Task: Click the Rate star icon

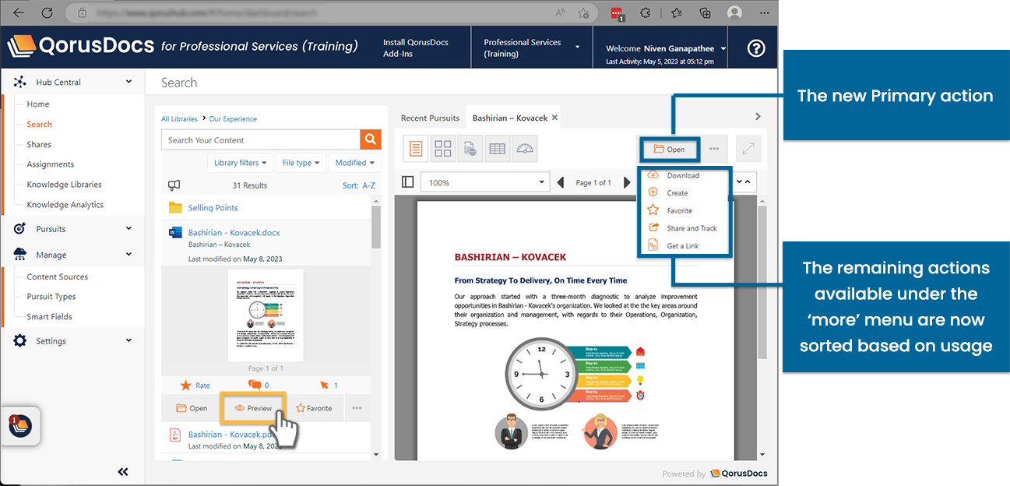Action: pyautogui.click(x=185, y=385)
